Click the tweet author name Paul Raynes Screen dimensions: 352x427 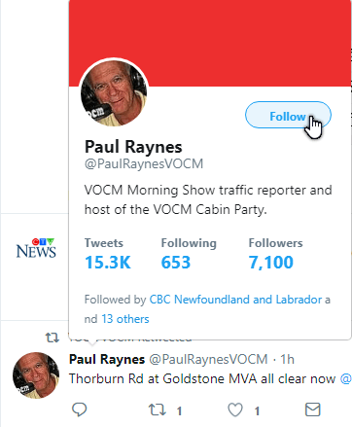point(107,360)
